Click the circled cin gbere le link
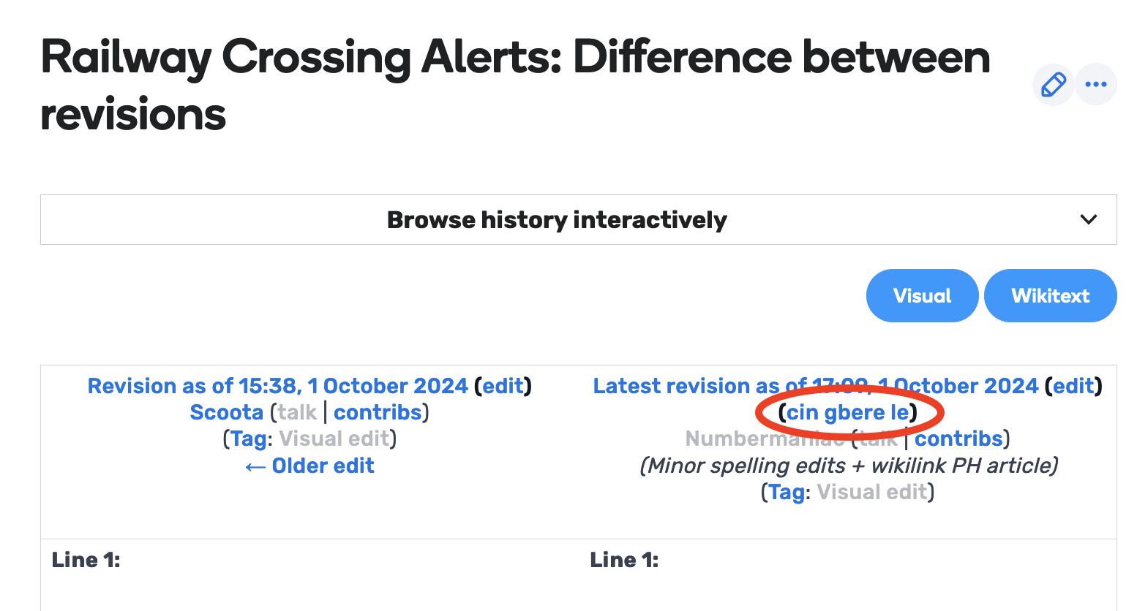Screen dimensions: 1137x611 pos(847,412)
